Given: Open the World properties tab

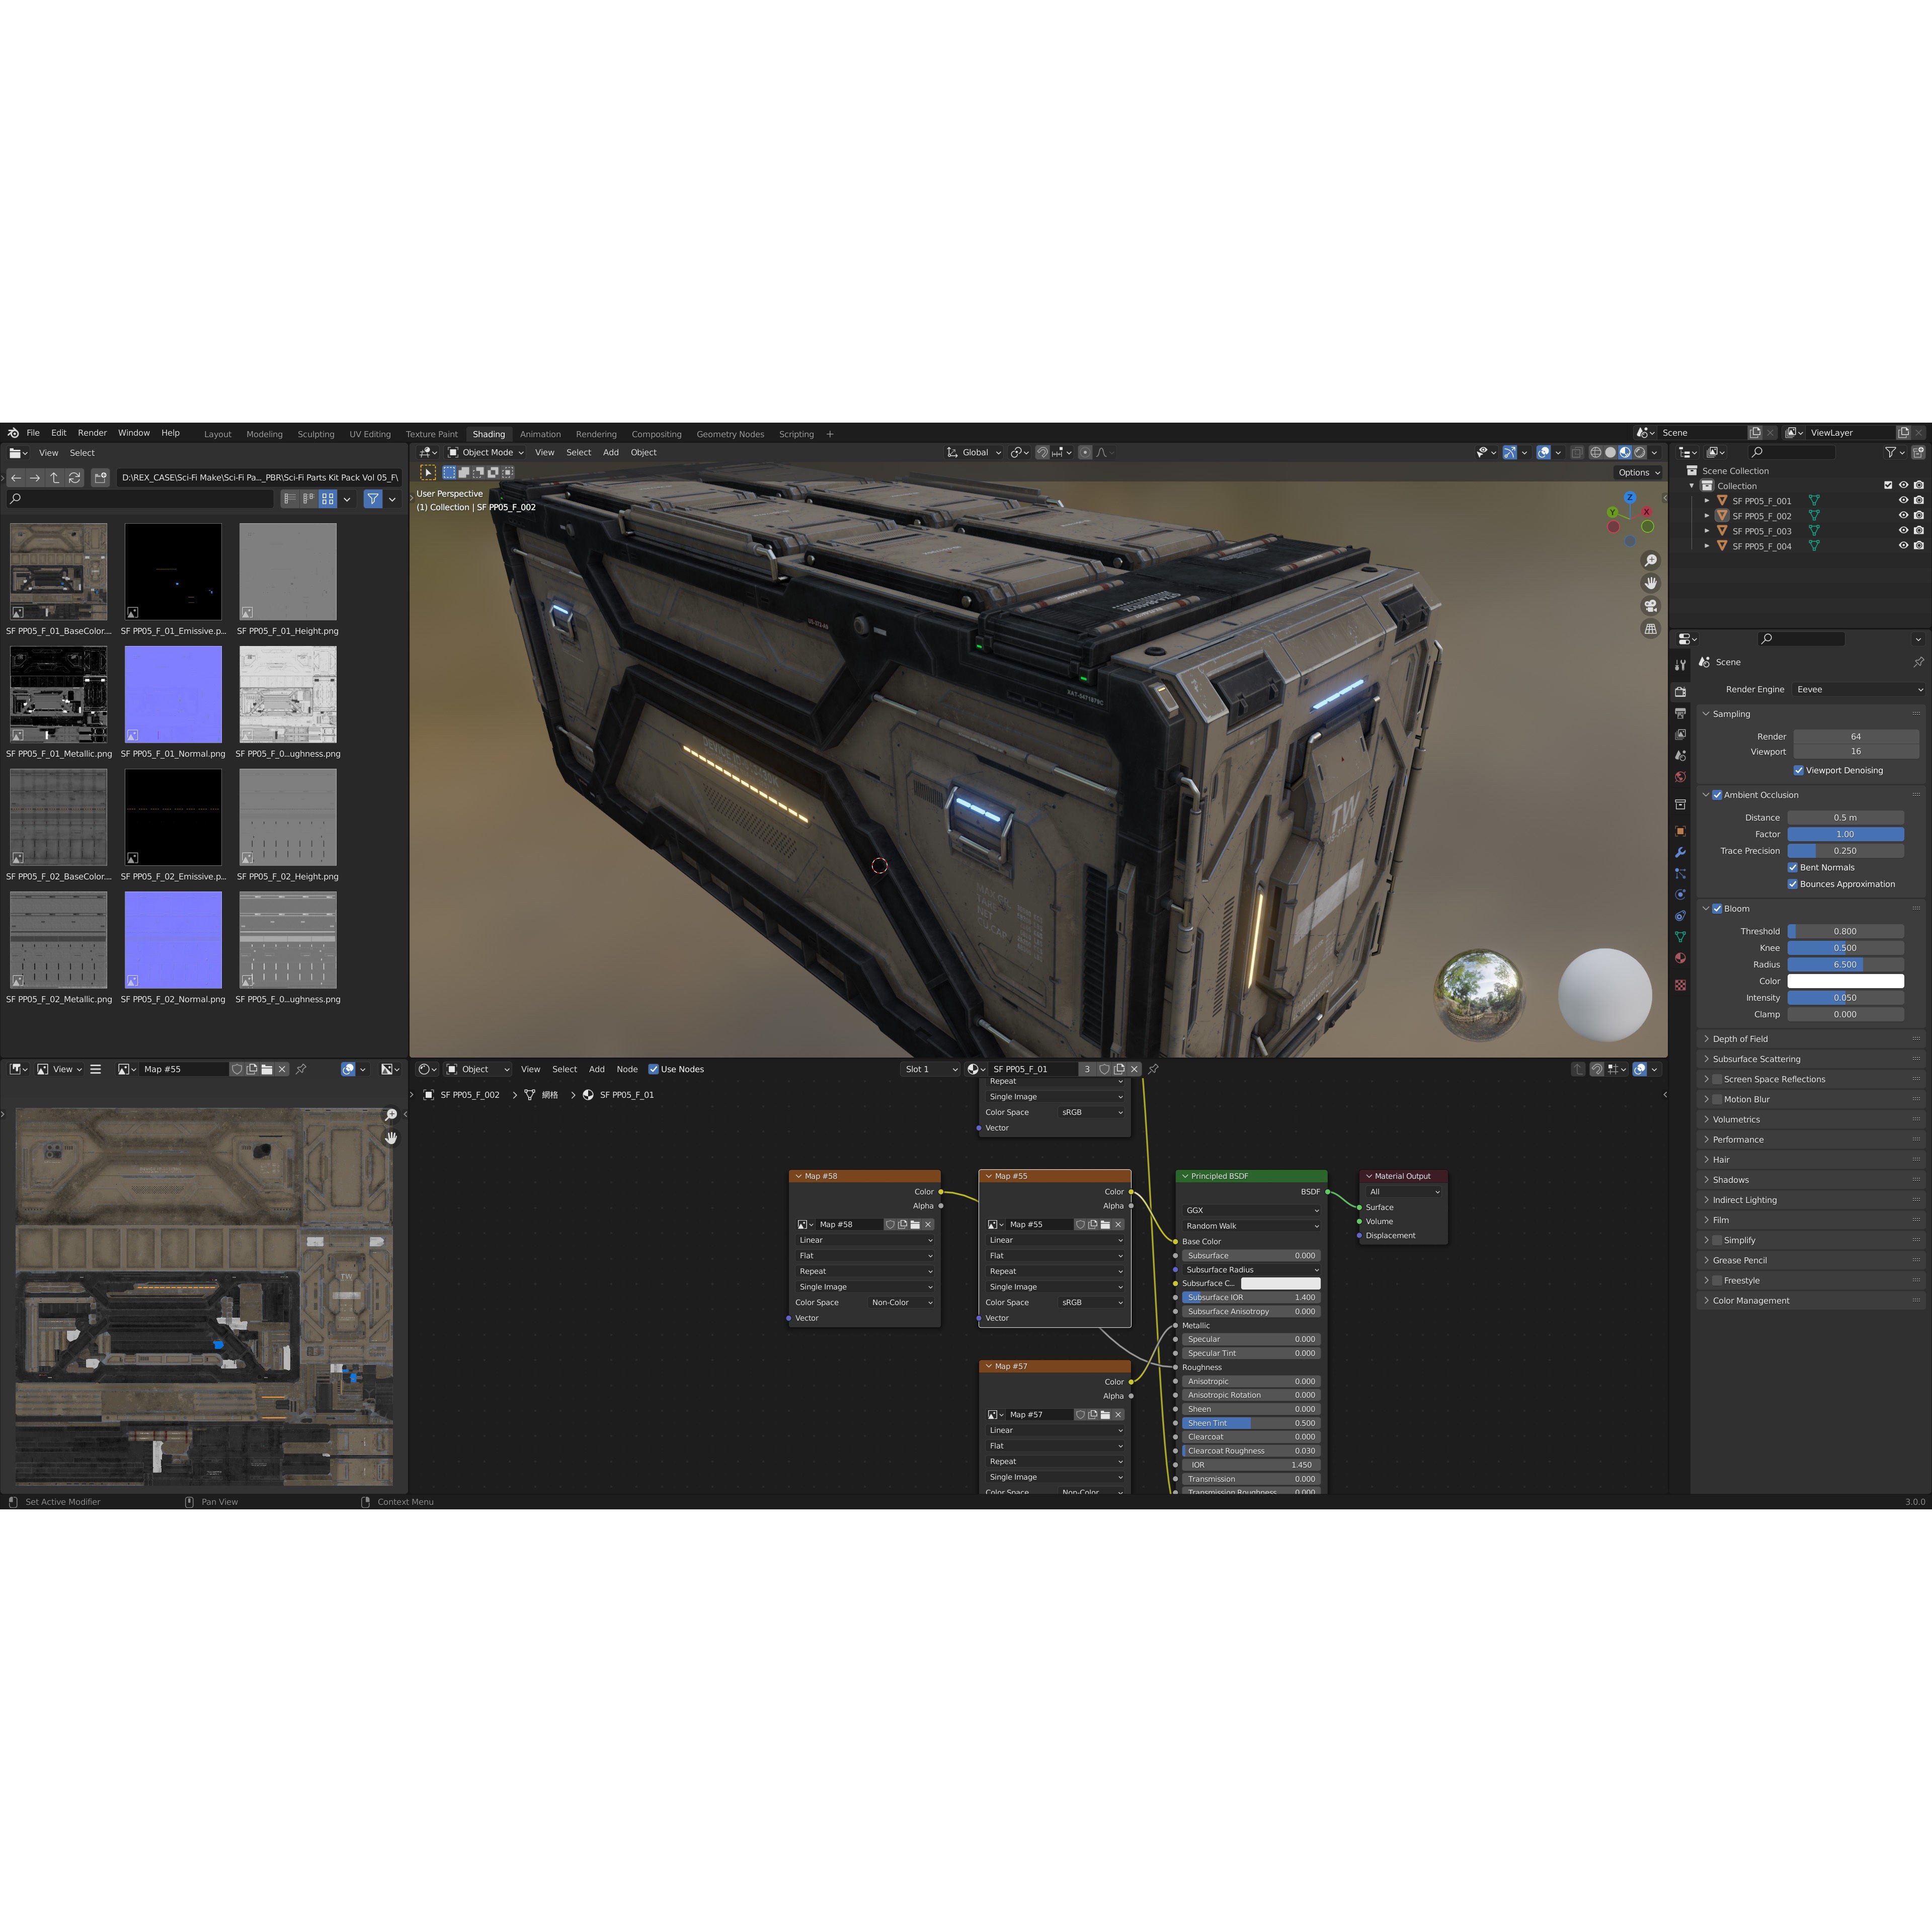Looking at the screenshot, I should [x=1680, y=777].
